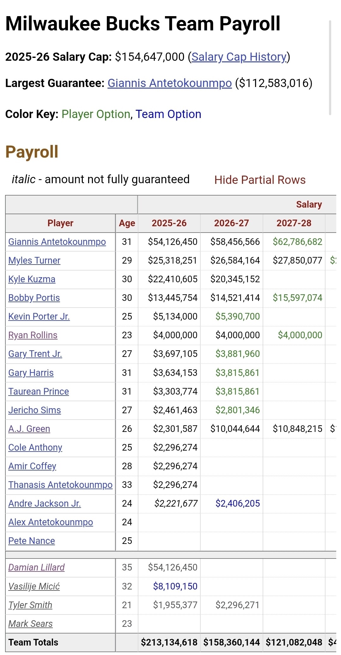The height and width of the screenshot is (655, 341).
Task: Sort by 2026-27 salary column
Action: pos(231,223)
